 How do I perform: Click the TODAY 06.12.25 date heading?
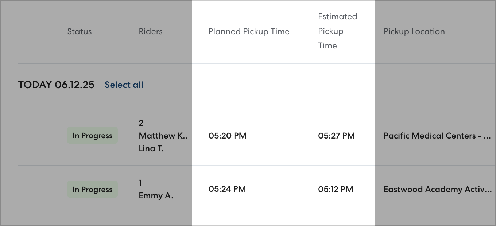click(x=56, y=85)
